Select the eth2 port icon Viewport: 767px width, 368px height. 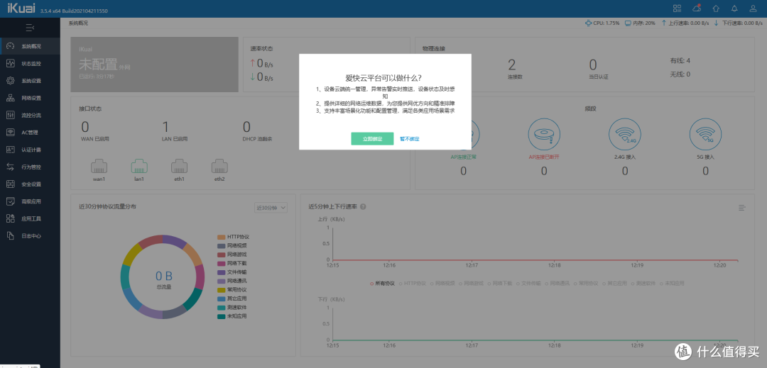(x=219, y=166)
